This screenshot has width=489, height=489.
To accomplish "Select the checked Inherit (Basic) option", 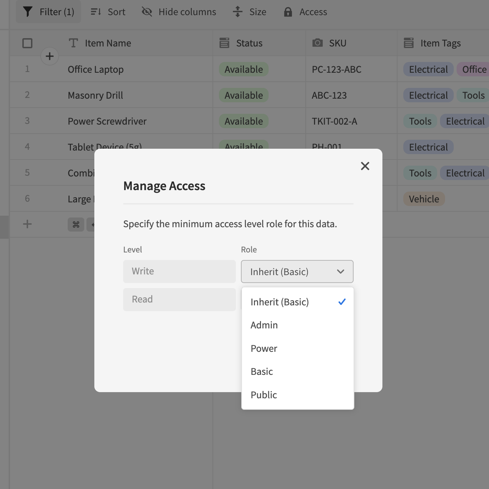I will coord(280,302).
